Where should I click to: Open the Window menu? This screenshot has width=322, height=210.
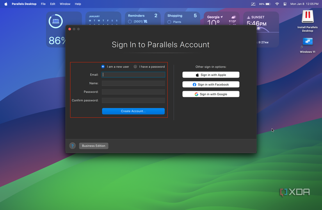[65, 4]
